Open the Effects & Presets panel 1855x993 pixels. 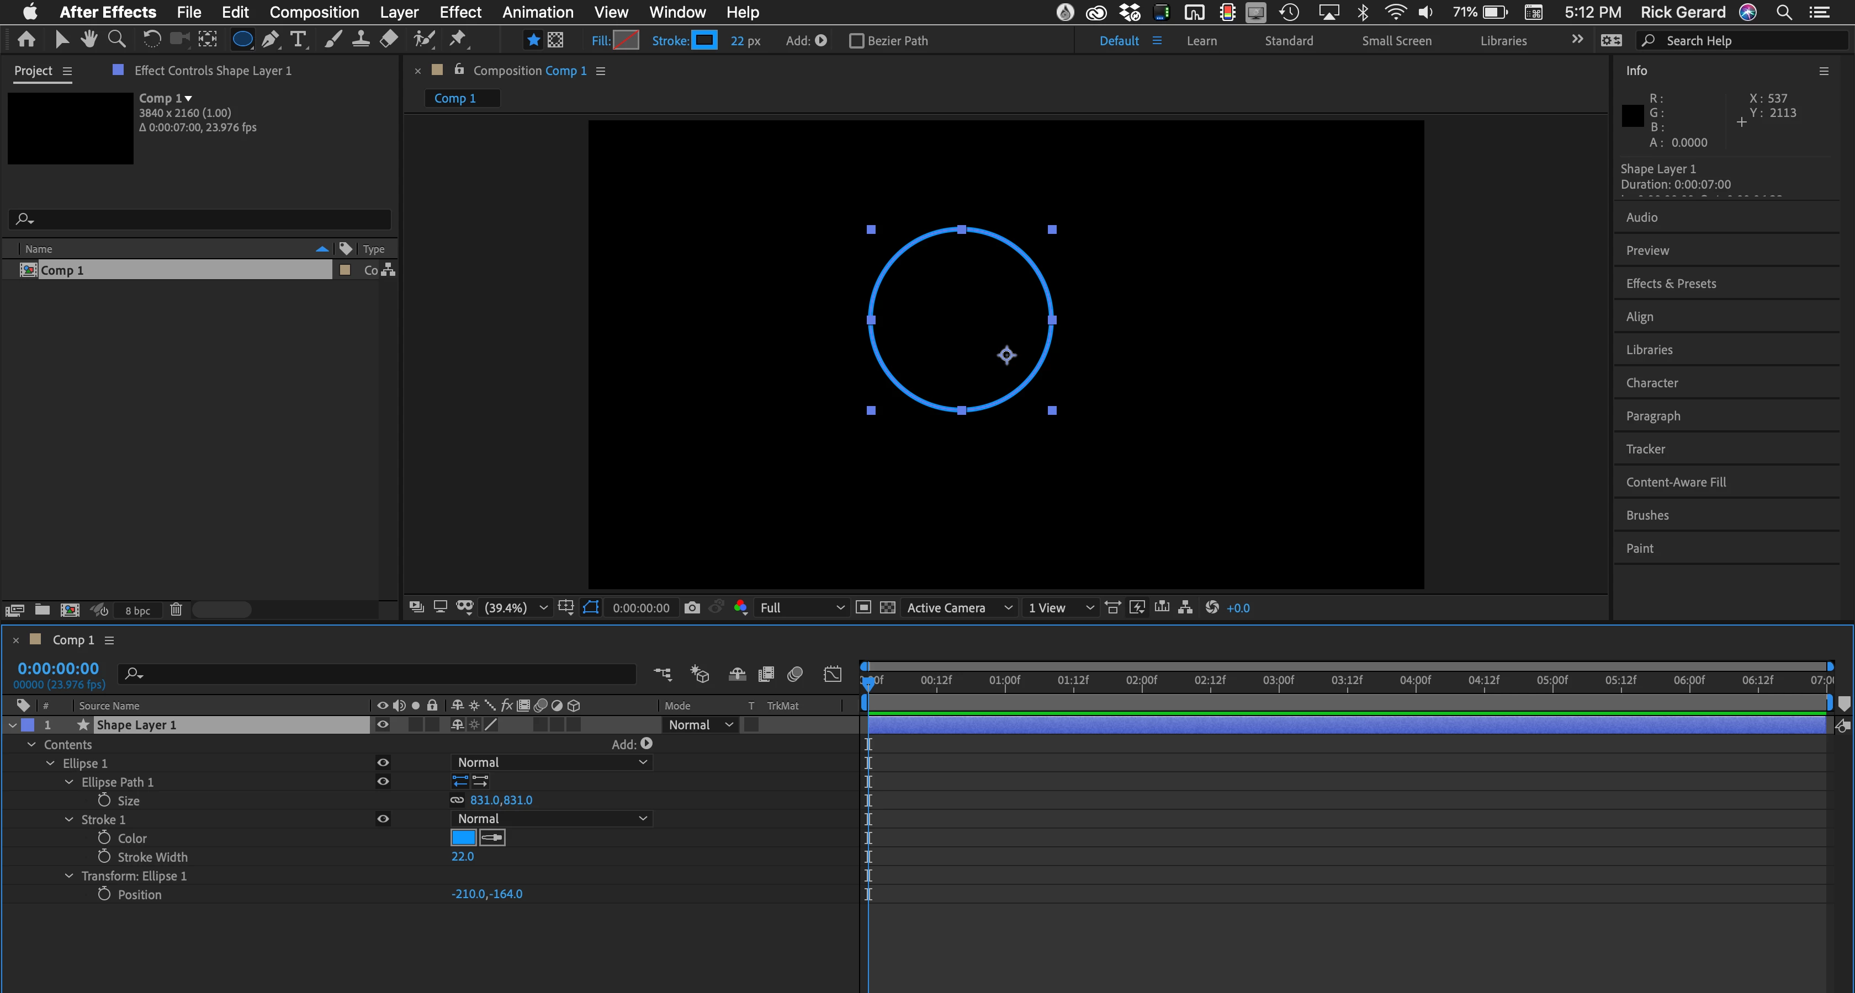(1671, 284)
